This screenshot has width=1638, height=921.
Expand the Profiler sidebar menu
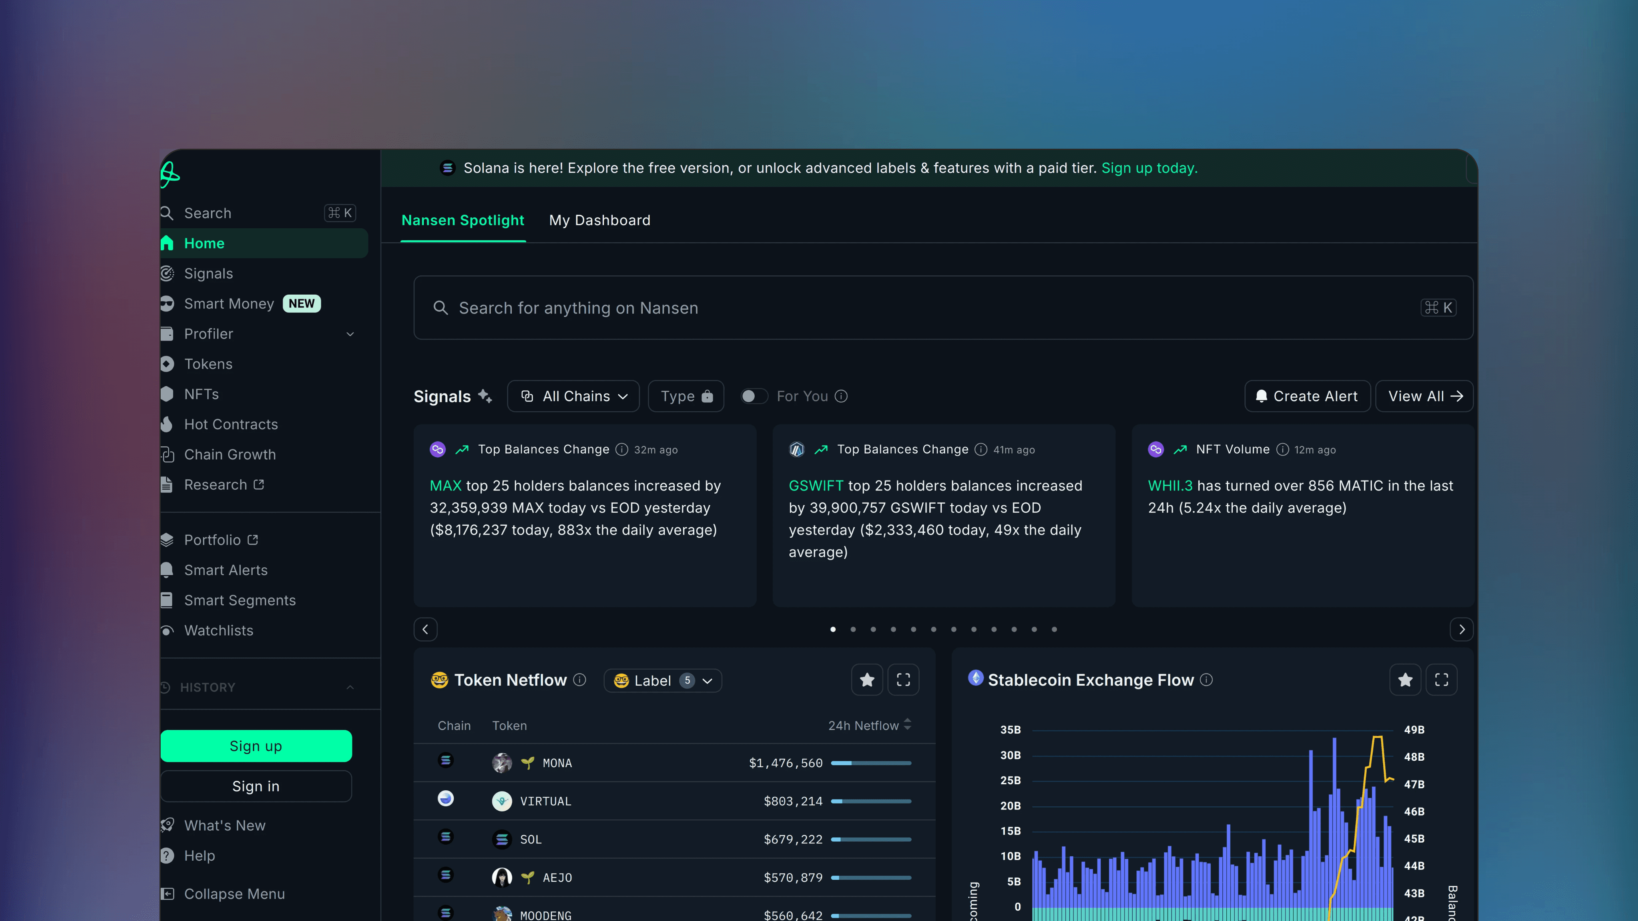coord(351,333)
